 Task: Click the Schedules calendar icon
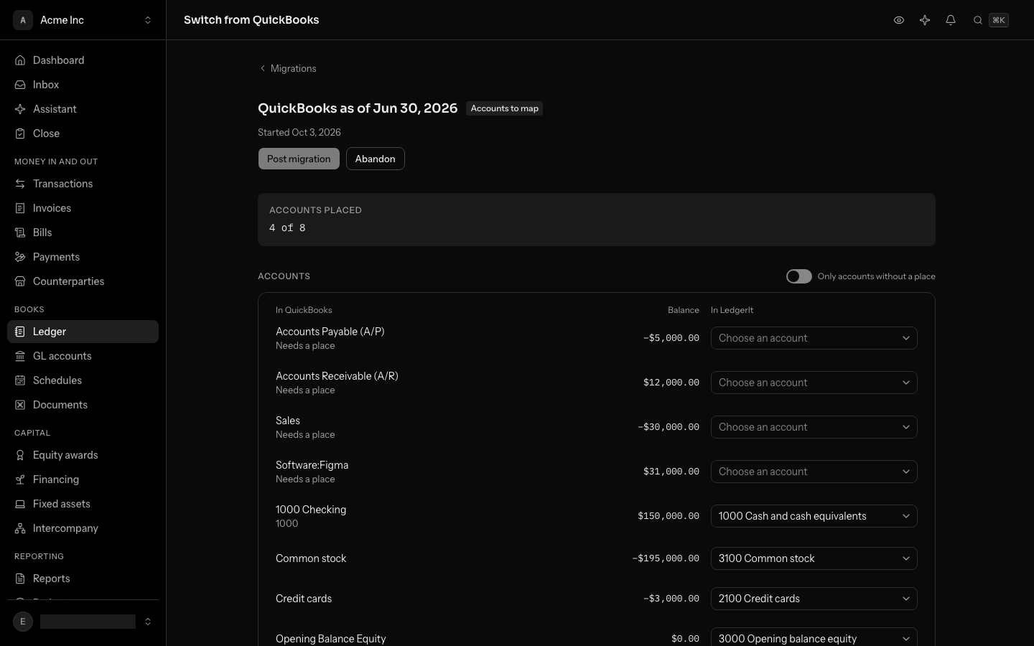20,380
